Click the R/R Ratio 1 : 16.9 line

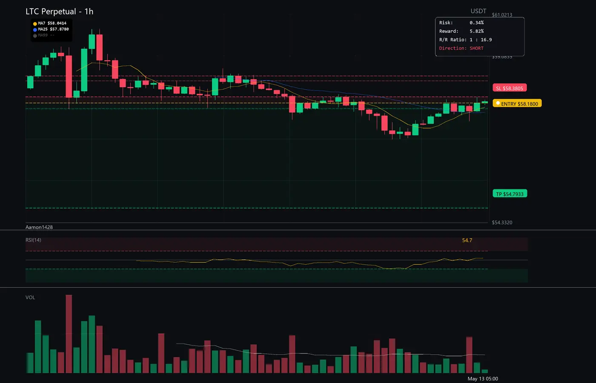point(465,40)
